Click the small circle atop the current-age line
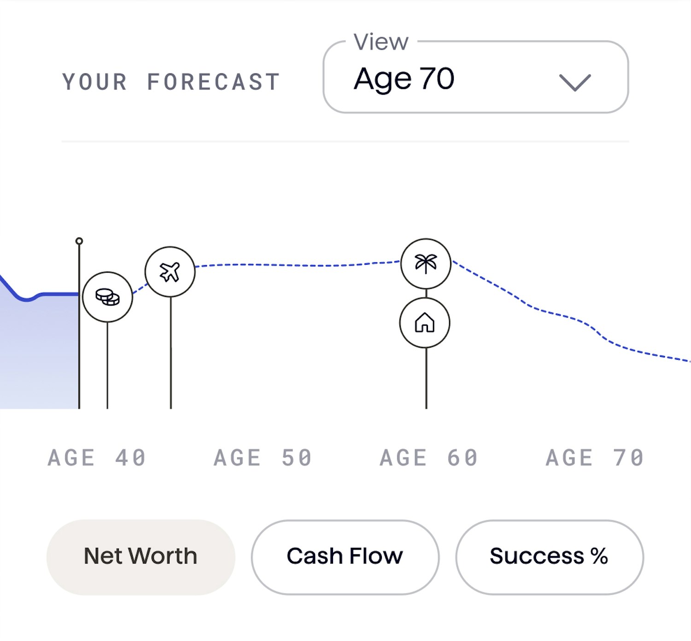Screen dimensions: 691x641 click(79, 241)
